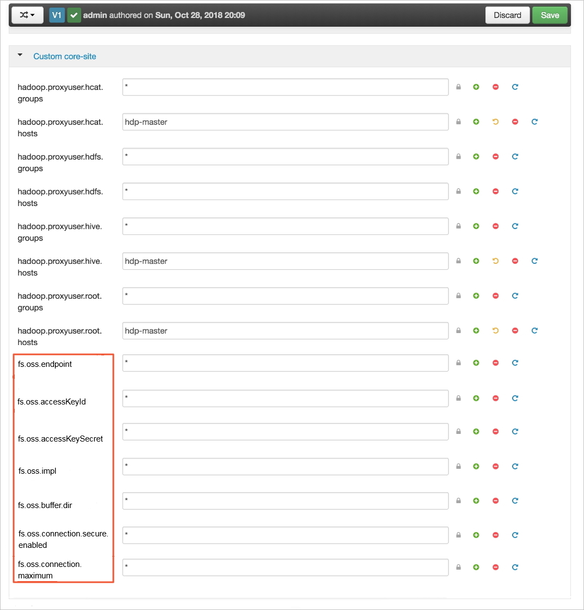Remove the fs.oss.endpoint property

(495, 363)
